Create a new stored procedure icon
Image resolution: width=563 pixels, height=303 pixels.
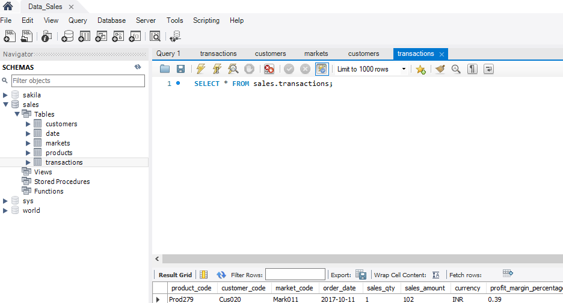(118, 36)
